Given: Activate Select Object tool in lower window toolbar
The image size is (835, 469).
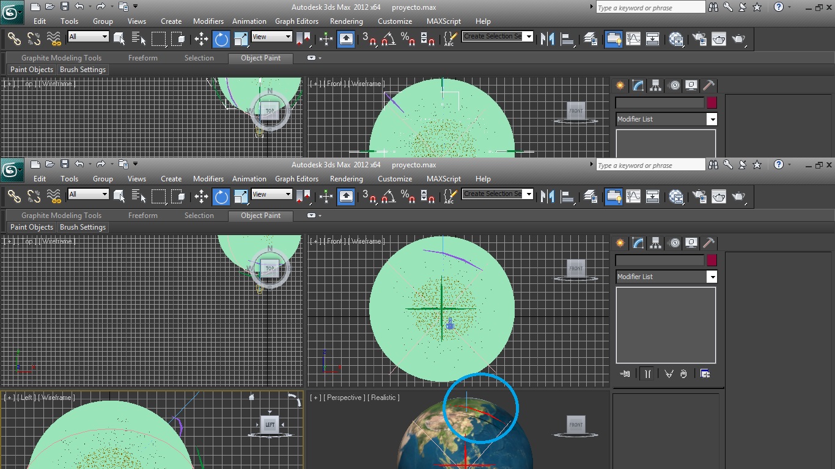Looking at the screenshot, I should pos(119,196).
